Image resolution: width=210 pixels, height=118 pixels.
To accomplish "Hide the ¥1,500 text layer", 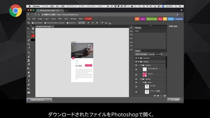I will point(136,87).
